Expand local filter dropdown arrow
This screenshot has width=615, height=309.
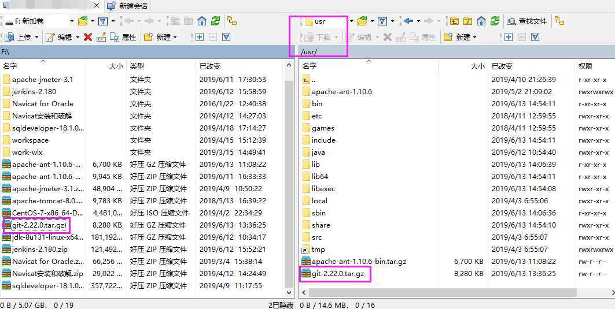(113, 21)
